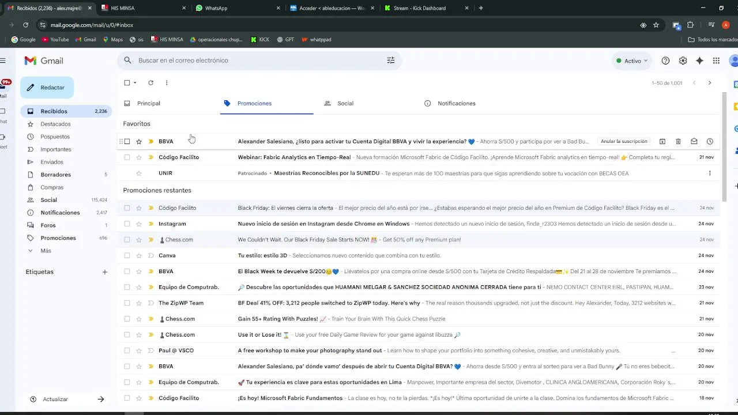Reload the browser page
Image resolution: width=738 pixels, height=415 pixels.
pos(25,25)
